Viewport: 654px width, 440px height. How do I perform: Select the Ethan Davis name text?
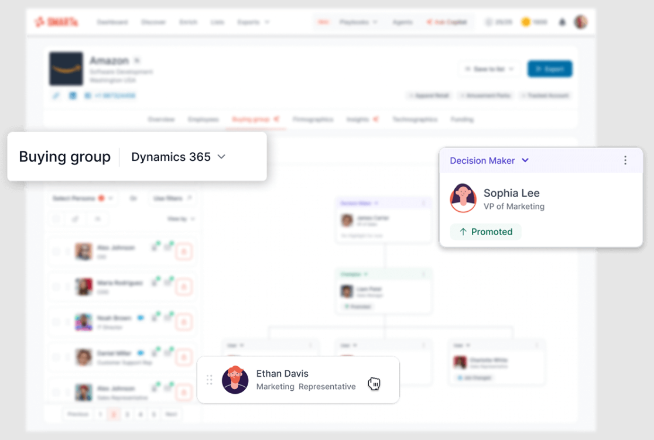pos(282,373)
